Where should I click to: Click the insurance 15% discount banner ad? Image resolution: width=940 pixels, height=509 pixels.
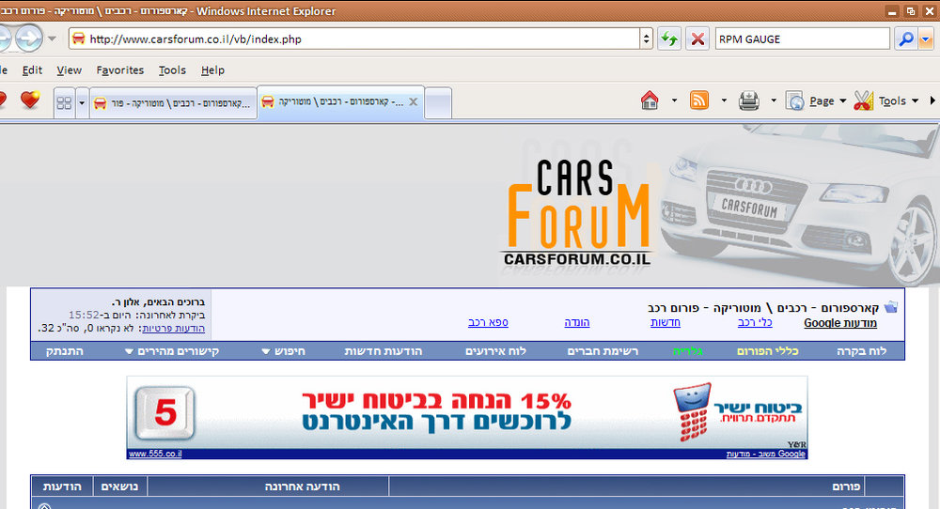pos(467,412)
